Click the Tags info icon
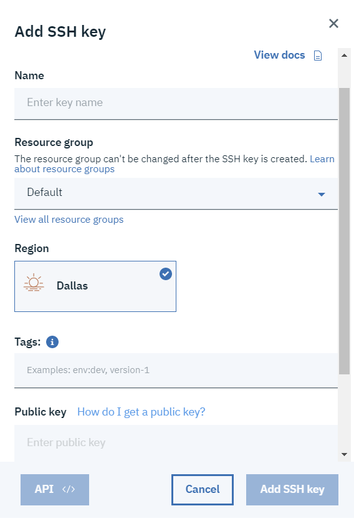The height and width of the screenshot is (521, 354). pyautogui.click(x=52, y=342)
